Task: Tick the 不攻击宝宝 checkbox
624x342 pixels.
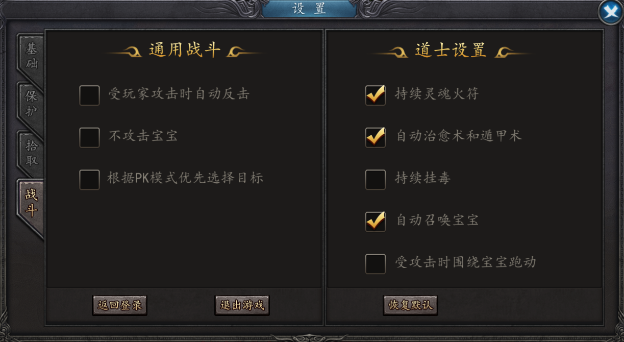Action: (89, 137)
